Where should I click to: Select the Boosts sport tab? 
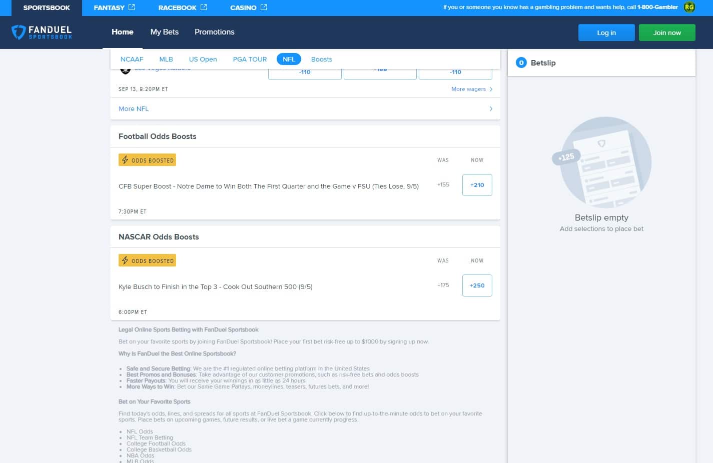click(x=321, y=59)
